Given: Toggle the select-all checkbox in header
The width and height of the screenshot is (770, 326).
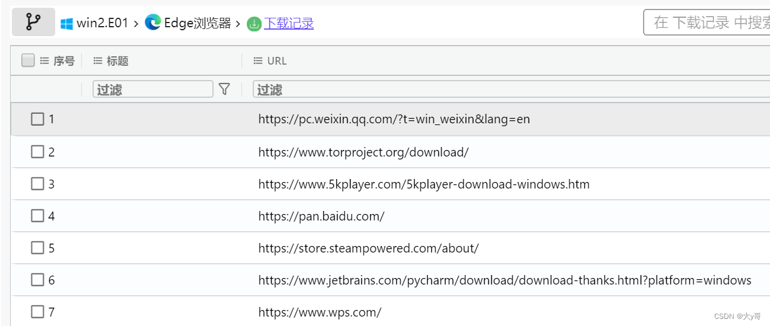Looking at the screenshot, I should coord(28,60).
